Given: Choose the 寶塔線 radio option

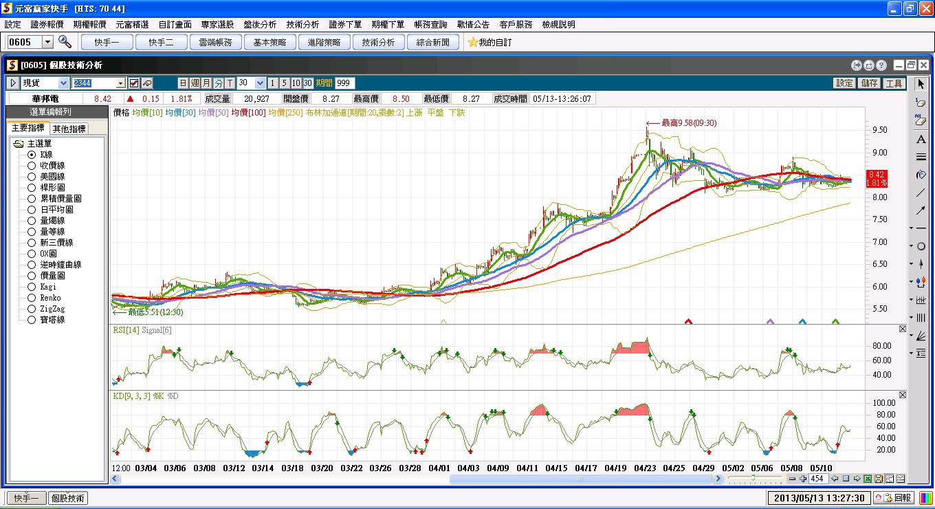Looking at the screenshot, I should (x=32, y=320).
